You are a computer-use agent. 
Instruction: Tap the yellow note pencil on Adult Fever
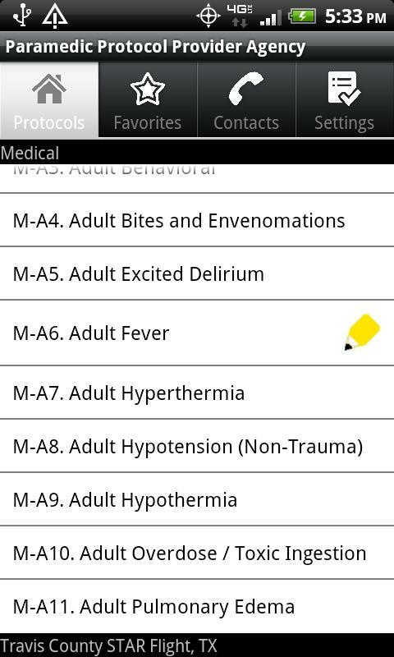[362, 332]
